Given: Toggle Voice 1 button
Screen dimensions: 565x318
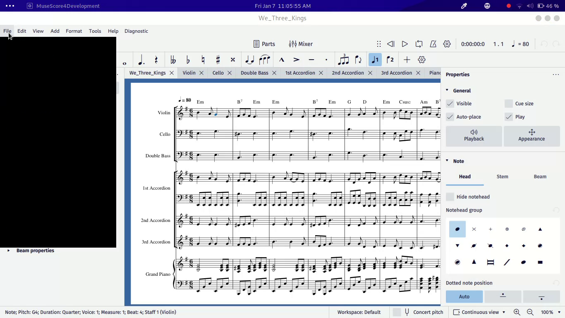Looking at the screenshot, I should [375, 60].
